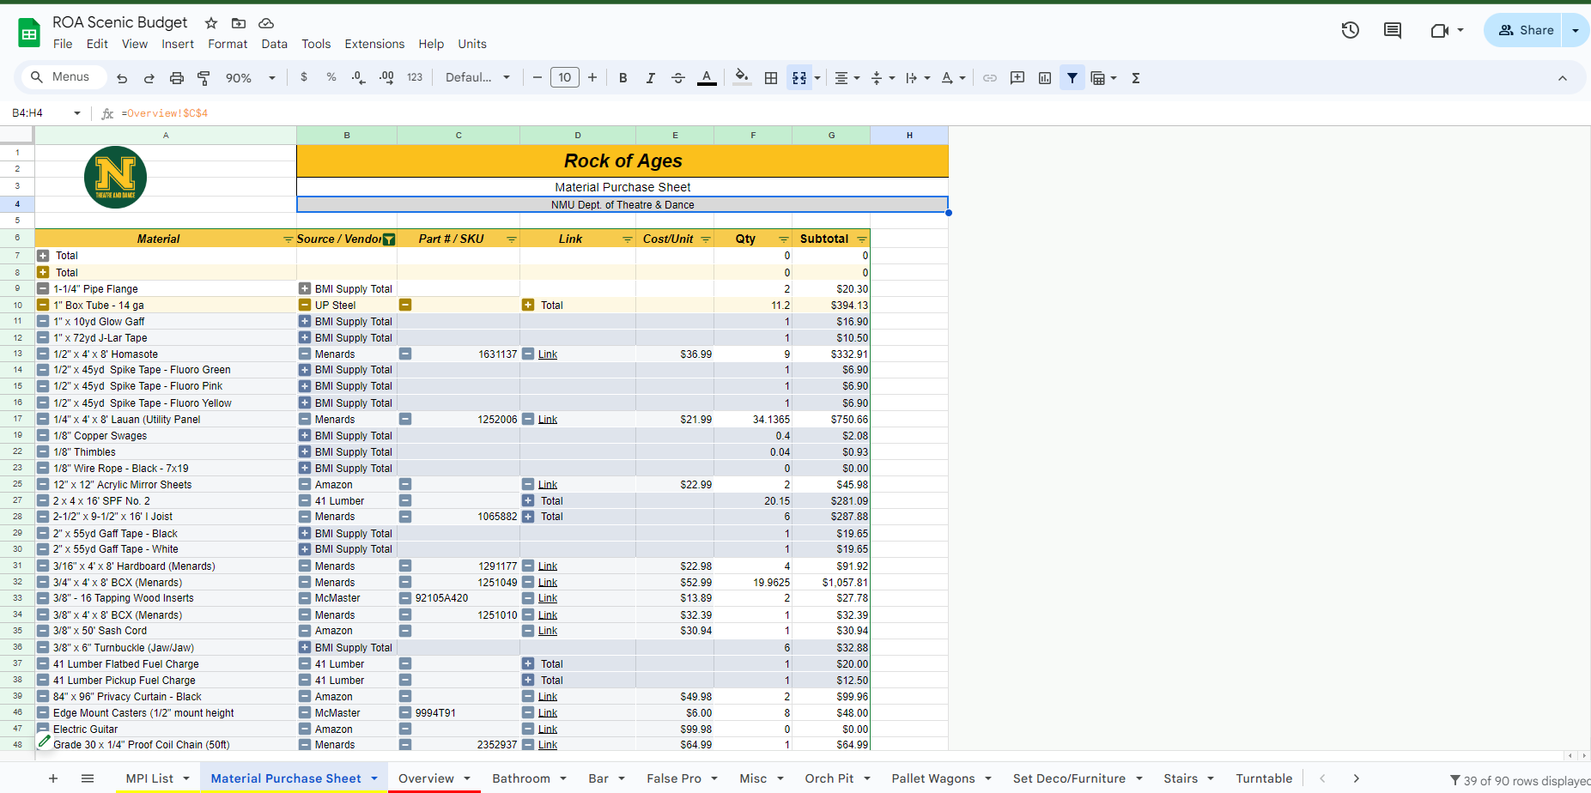Open the Share options dropdown arrow
The image size is (1591, 793).
1576,30
